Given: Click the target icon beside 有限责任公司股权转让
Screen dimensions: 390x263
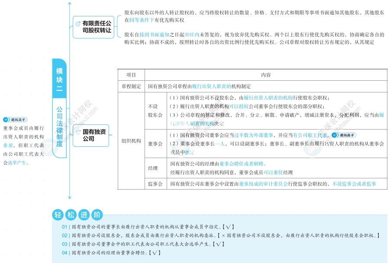Looking at the screenshot, I should click(x=78, y=24).
